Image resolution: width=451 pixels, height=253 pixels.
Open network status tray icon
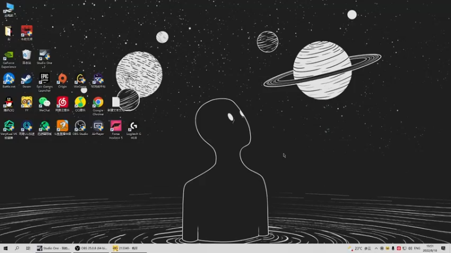404,249
